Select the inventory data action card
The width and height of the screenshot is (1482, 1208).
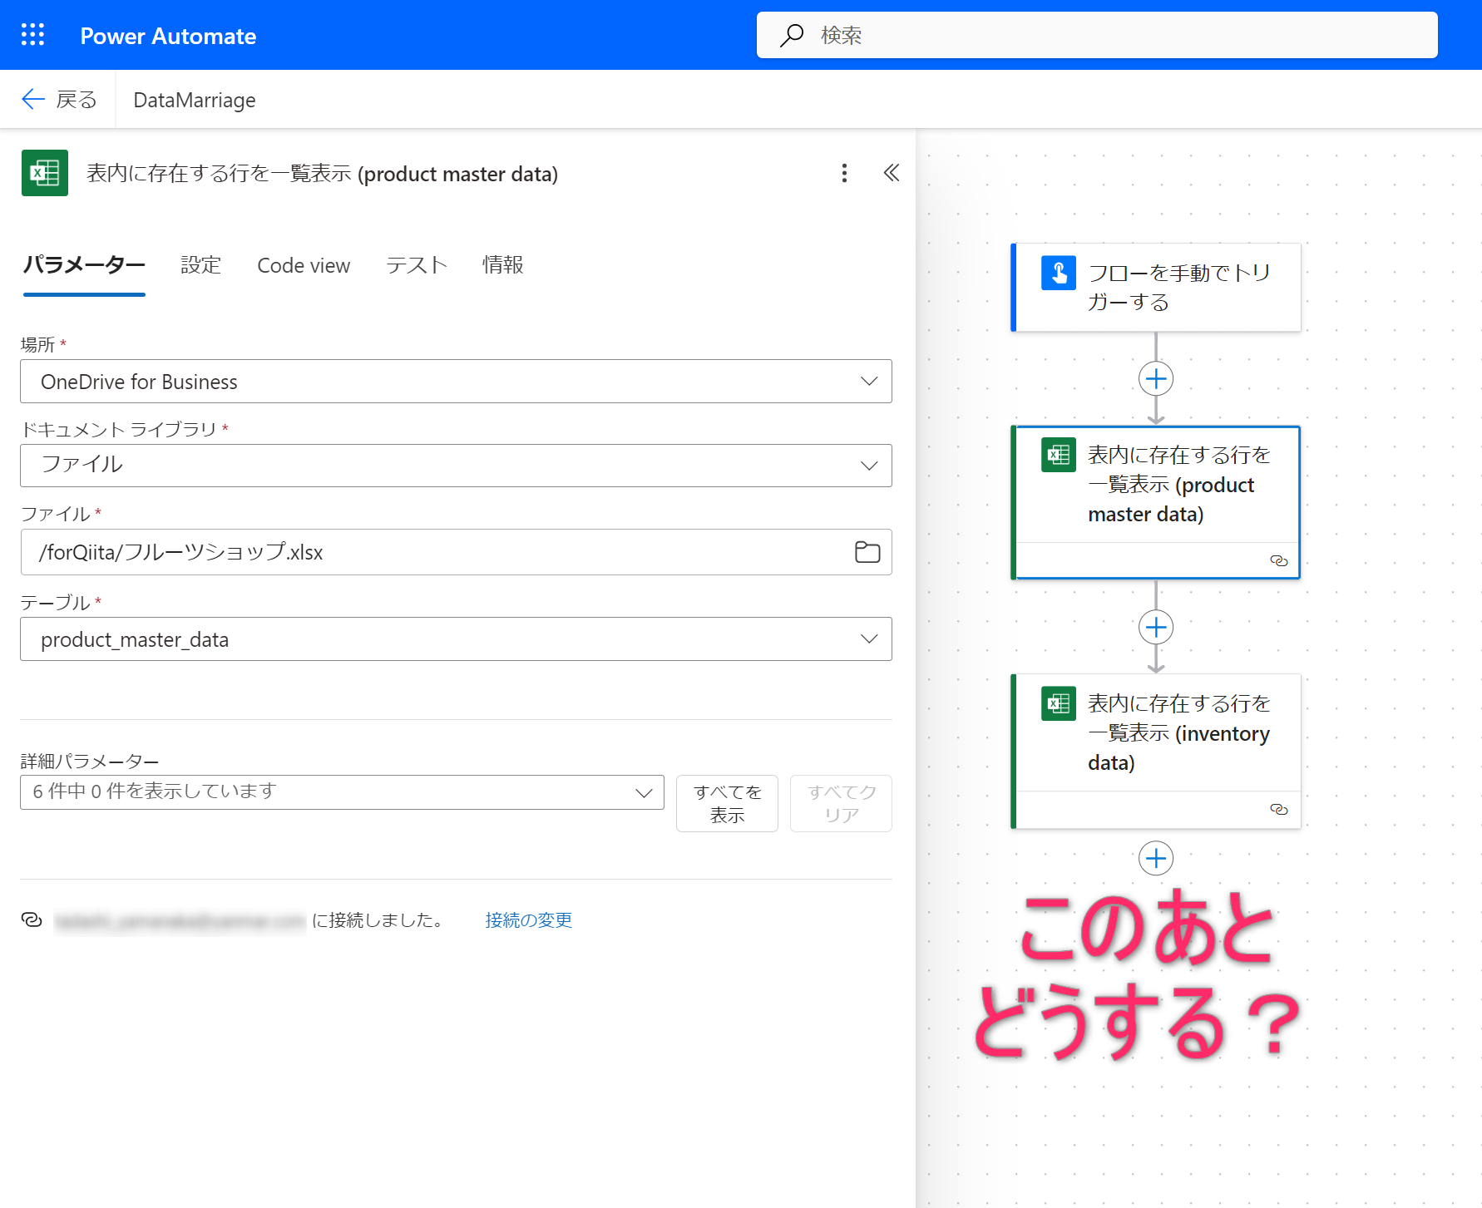click(1156, 751)
